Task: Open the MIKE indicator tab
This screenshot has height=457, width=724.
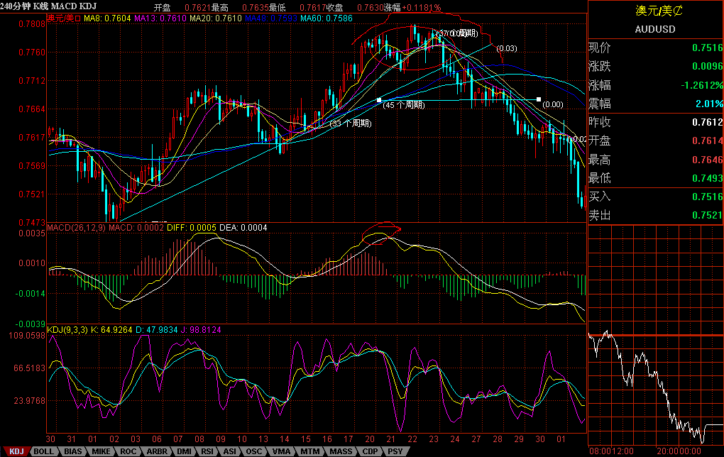Action: (x=100, y=451)
